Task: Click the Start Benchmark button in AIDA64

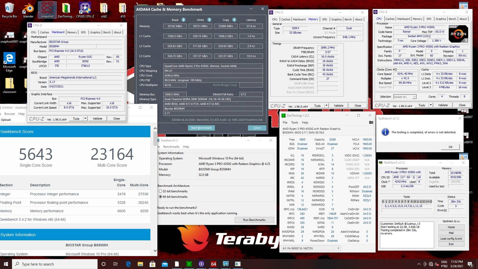Action: 201,128
